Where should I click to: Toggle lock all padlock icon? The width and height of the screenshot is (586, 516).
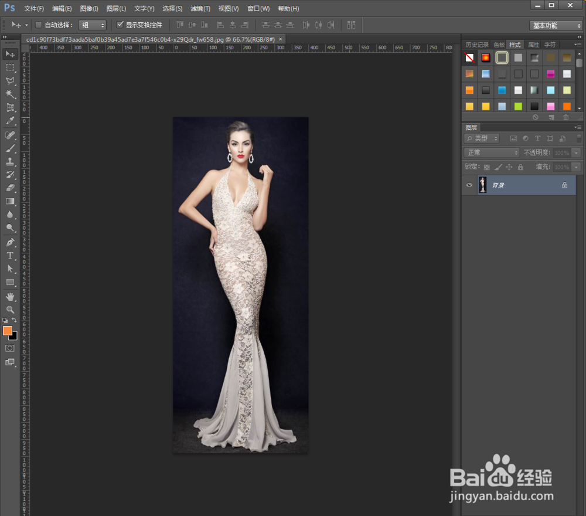520,167
